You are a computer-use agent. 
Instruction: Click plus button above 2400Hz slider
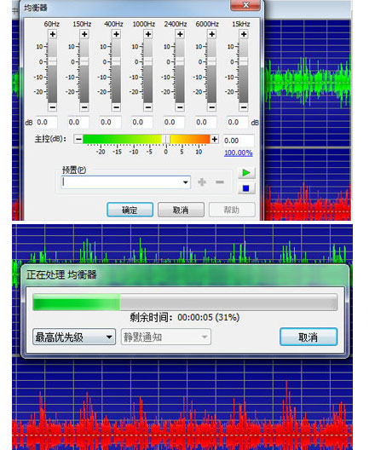pos(180,34)
